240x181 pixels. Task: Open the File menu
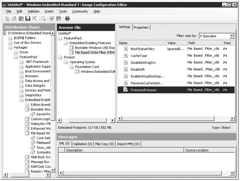pos(9,12)
